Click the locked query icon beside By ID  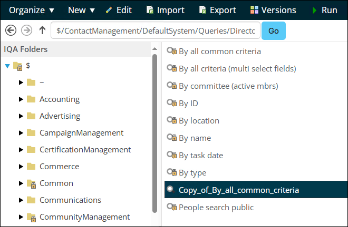tap(171, 104)
